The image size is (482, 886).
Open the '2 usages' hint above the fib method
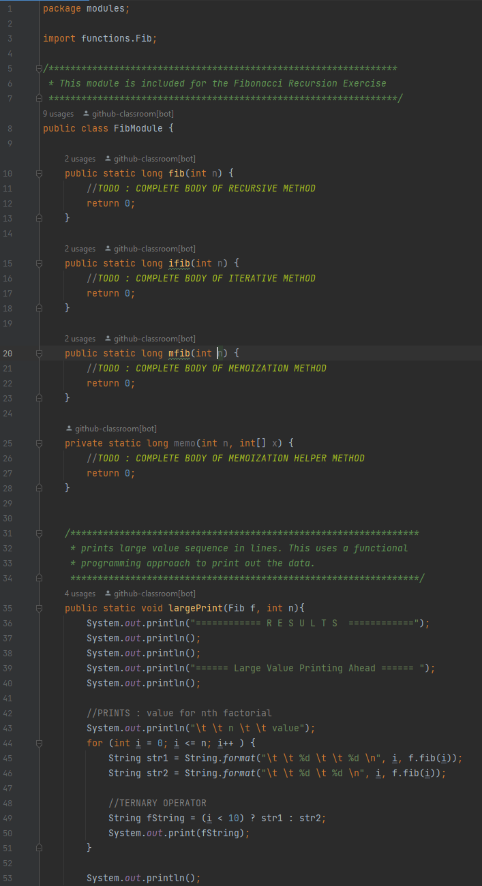(x=80, y=159)
